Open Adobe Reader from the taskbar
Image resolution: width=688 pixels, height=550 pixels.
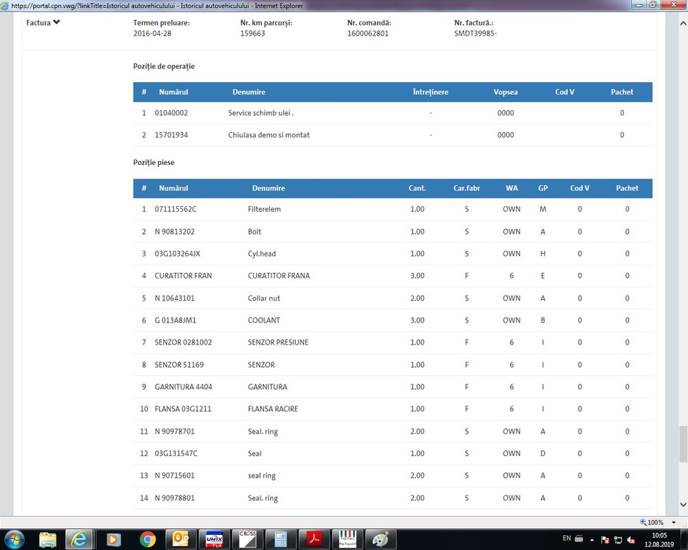coord(314,539)
